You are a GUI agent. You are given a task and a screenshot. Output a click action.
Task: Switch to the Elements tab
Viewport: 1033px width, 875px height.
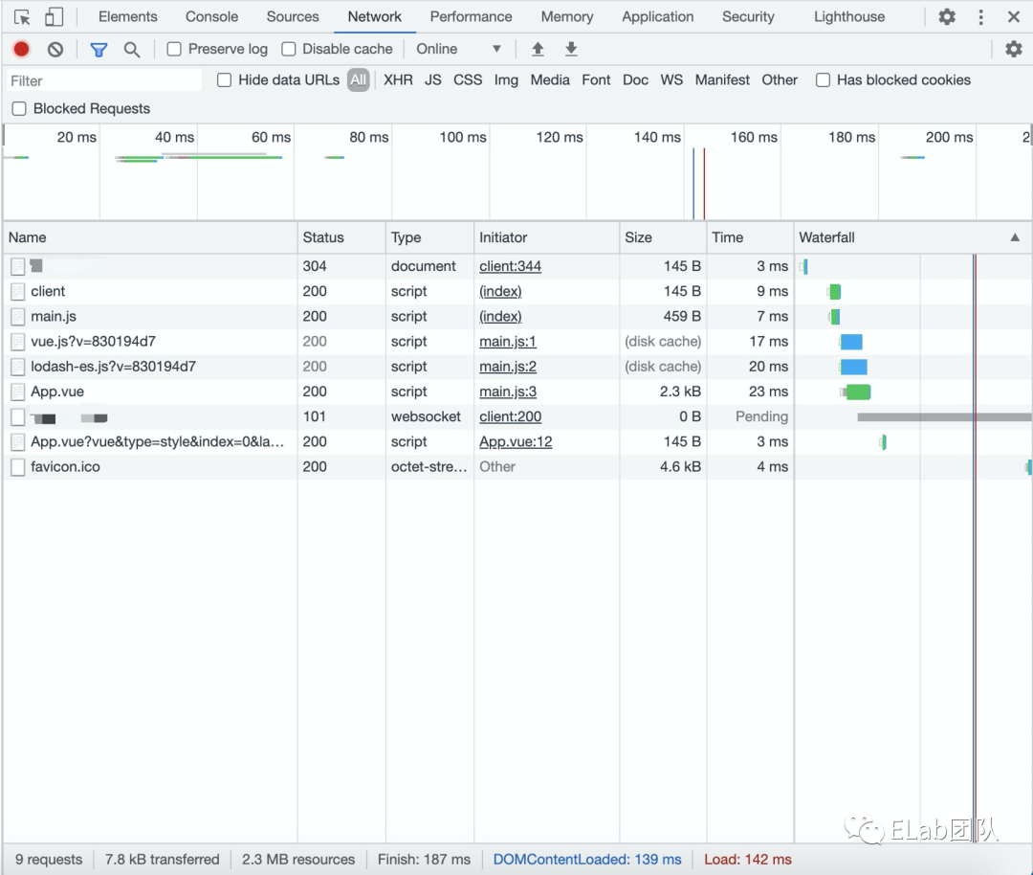pos(128,16)
